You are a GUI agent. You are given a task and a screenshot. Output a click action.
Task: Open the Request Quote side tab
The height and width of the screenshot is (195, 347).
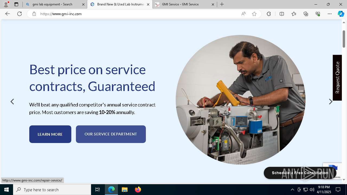point(337,78)
